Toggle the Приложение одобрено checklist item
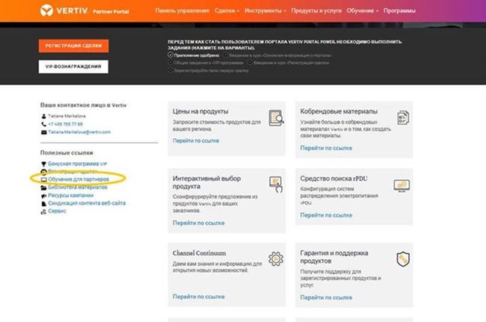 pyautogui.click(x=194, y=55)
